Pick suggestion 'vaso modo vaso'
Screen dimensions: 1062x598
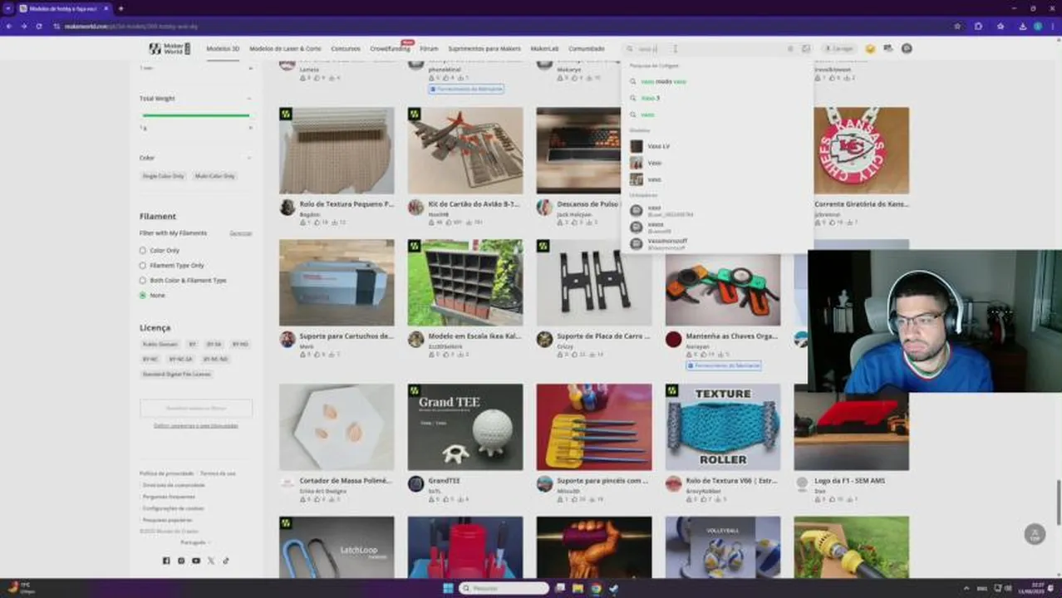(663, 81)
